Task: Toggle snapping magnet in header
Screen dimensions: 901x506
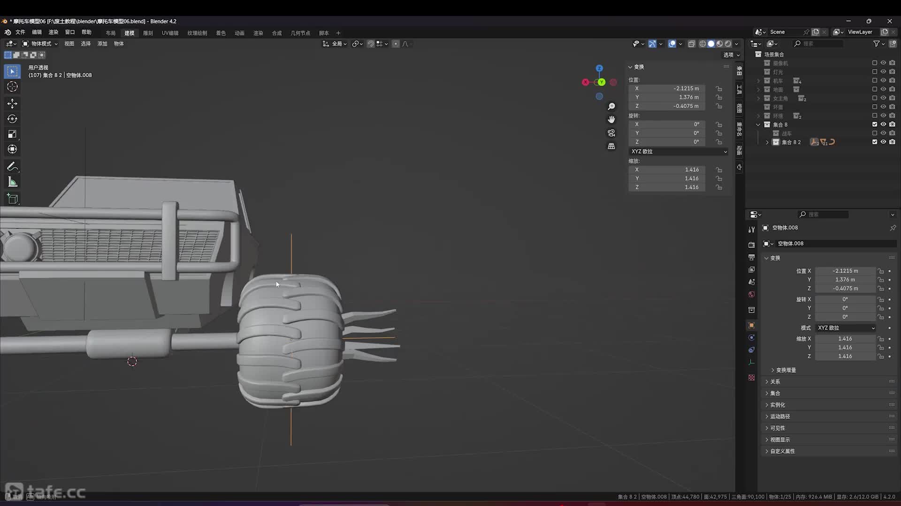Action: pyautogui.click(x=371, y=44)
